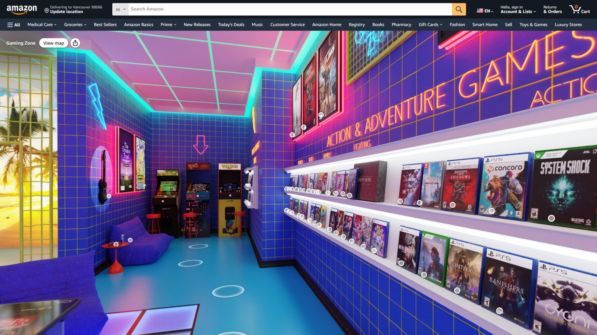Open the Sell link
The width and height of the screenshot is (597, 335).
pyautogui.click(x=508, y=25)
